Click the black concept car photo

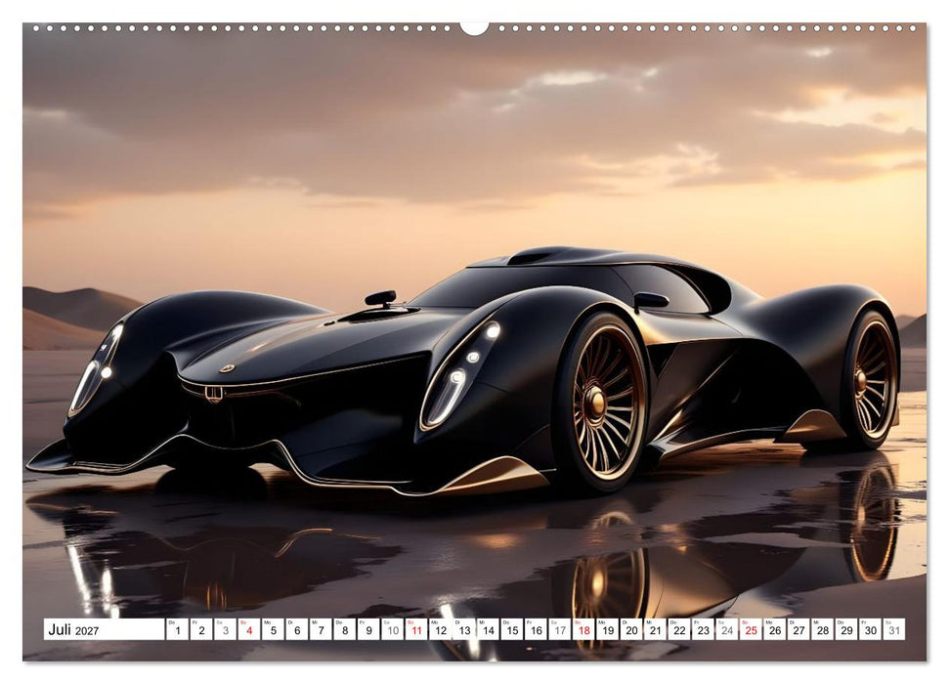475,342
